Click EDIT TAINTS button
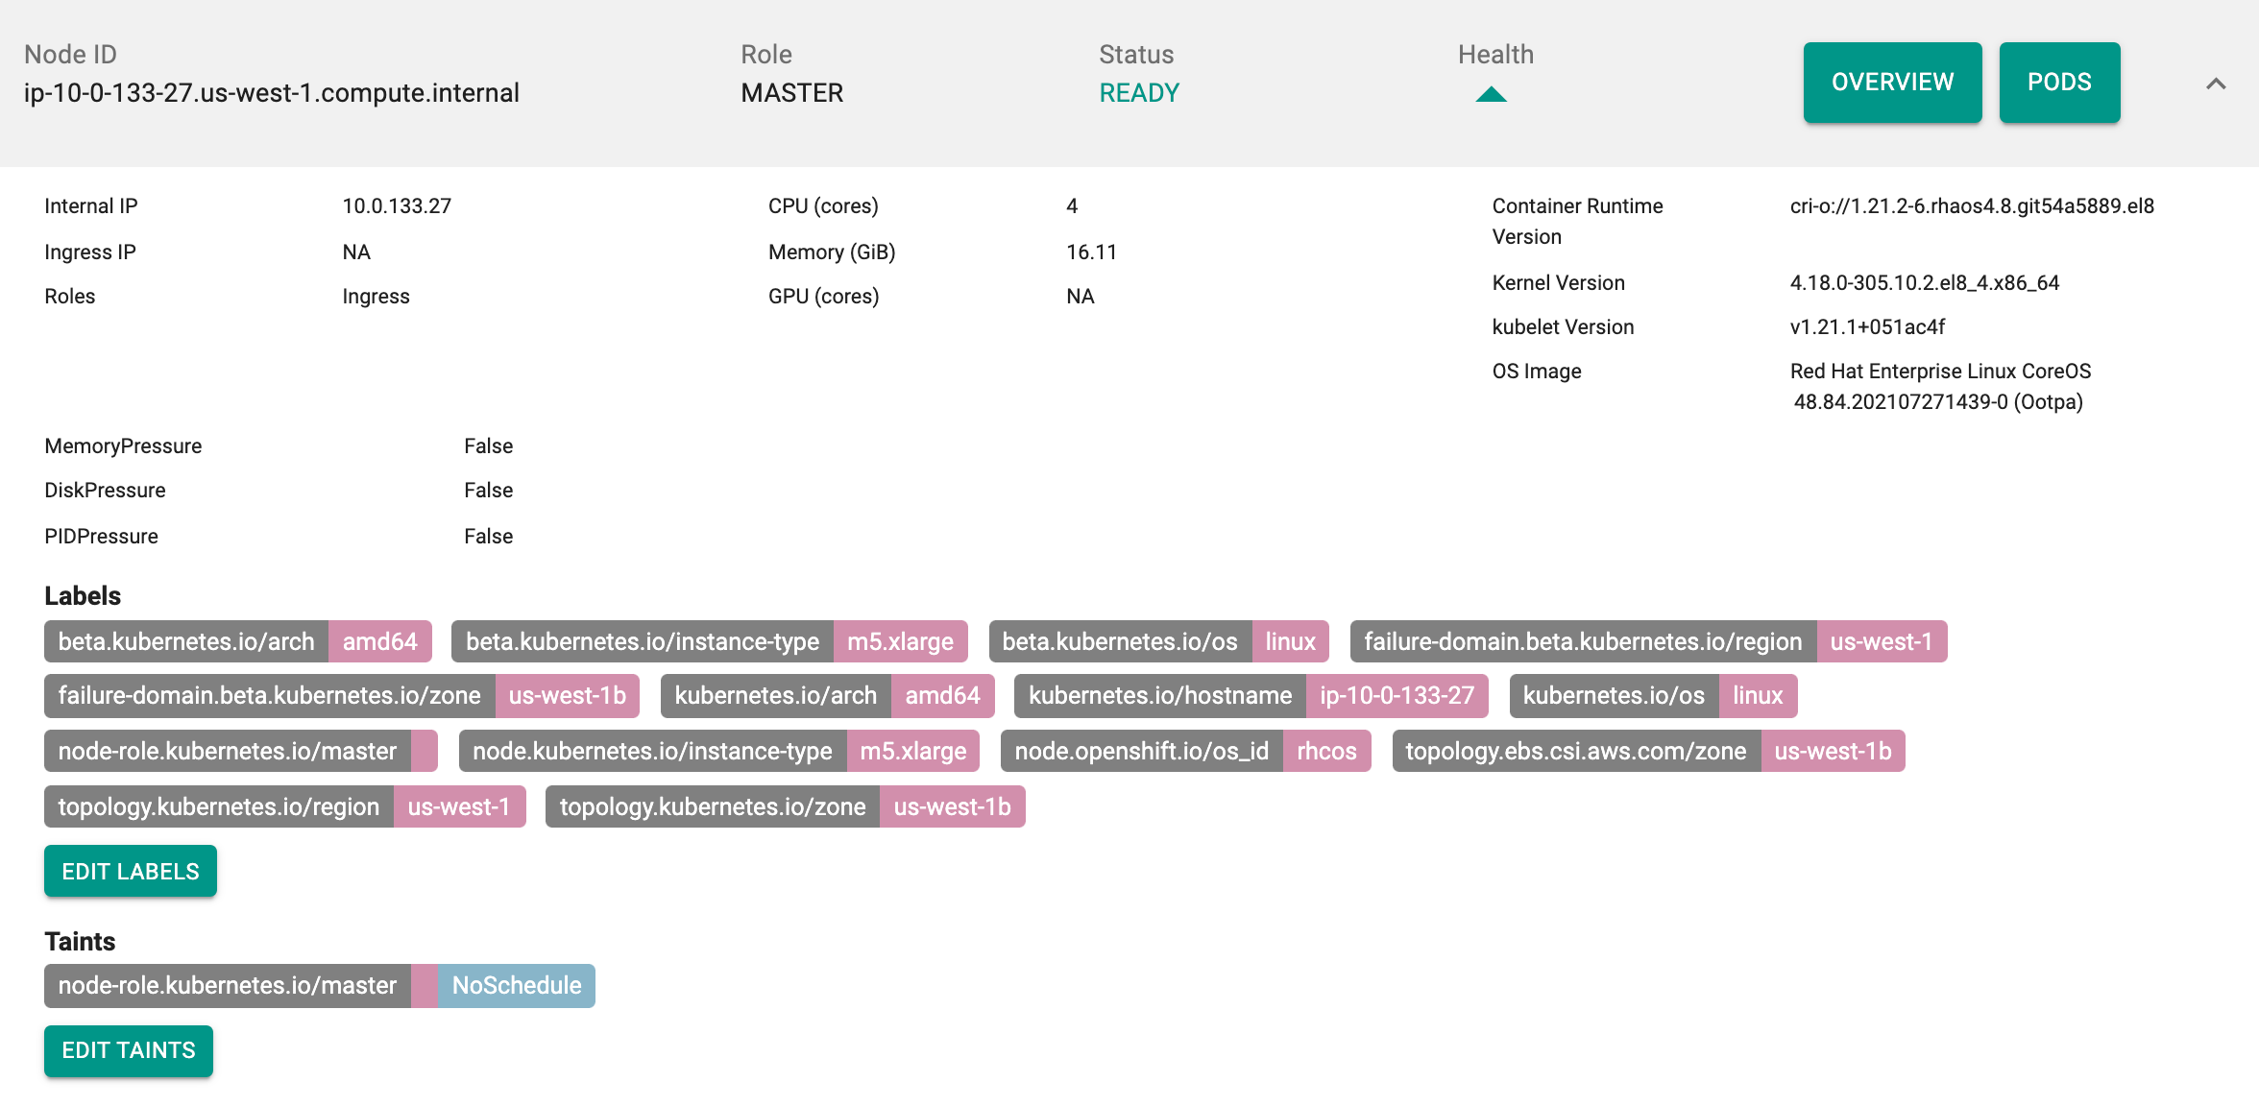 [129, 1050]
